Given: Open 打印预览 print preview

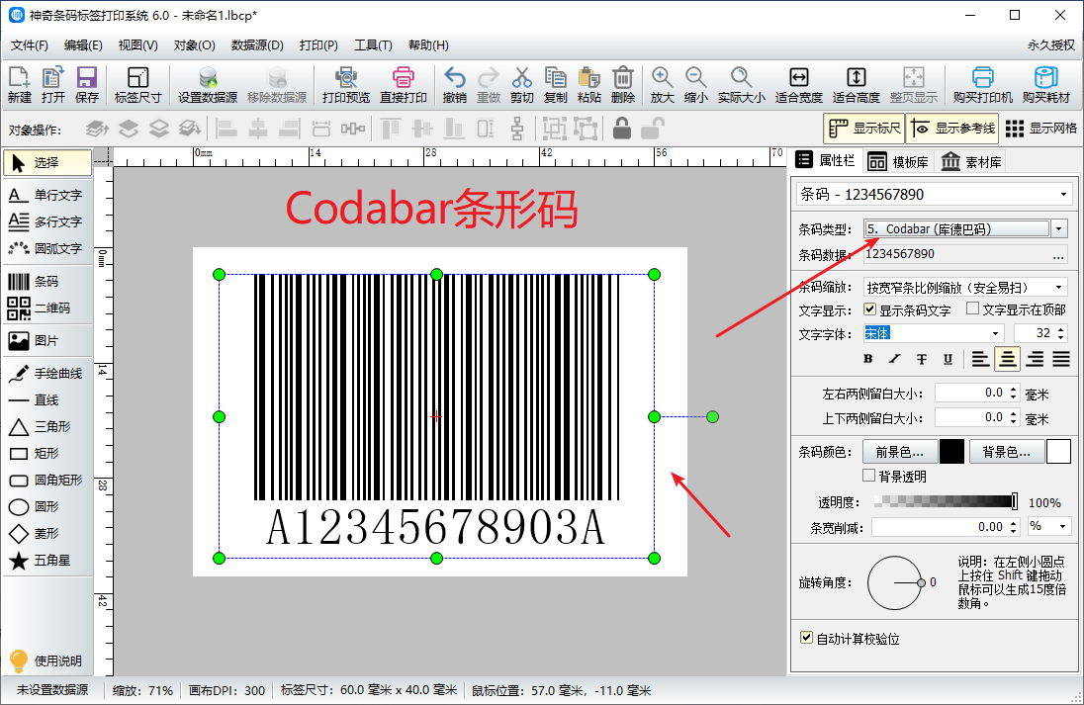Looking at the screenshot, I should (x=345, y=85).
